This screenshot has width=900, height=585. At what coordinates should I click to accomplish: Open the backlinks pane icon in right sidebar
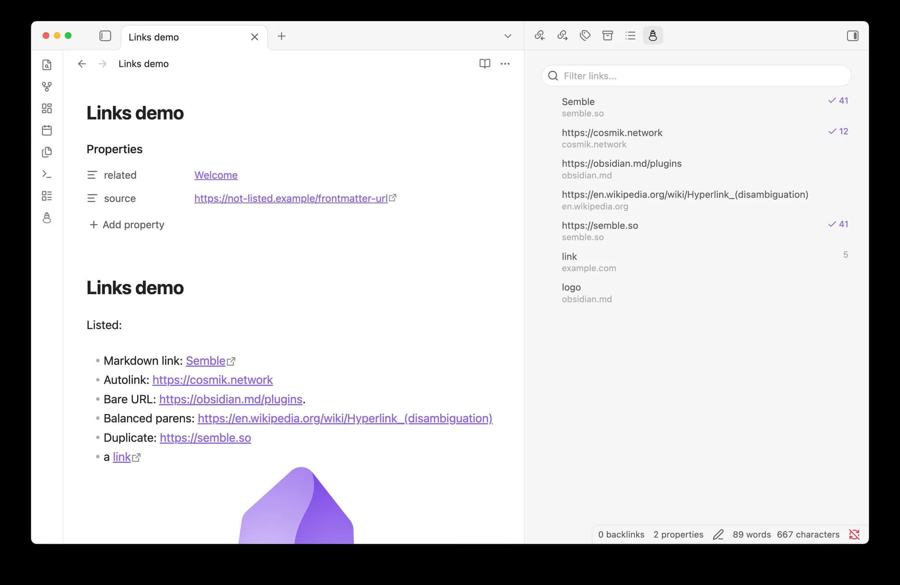click(540, 36)
